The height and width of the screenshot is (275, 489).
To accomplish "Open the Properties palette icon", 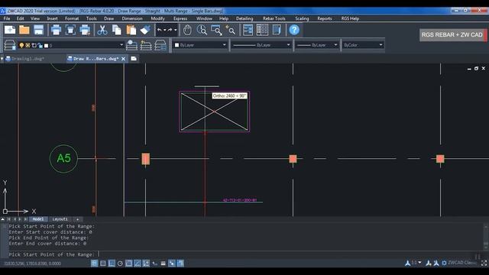I will 248,31.
